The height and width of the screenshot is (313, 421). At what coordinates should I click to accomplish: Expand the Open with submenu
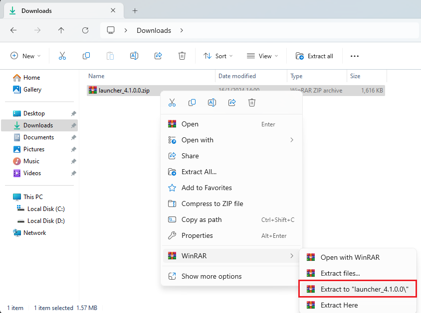pos(231,140)
